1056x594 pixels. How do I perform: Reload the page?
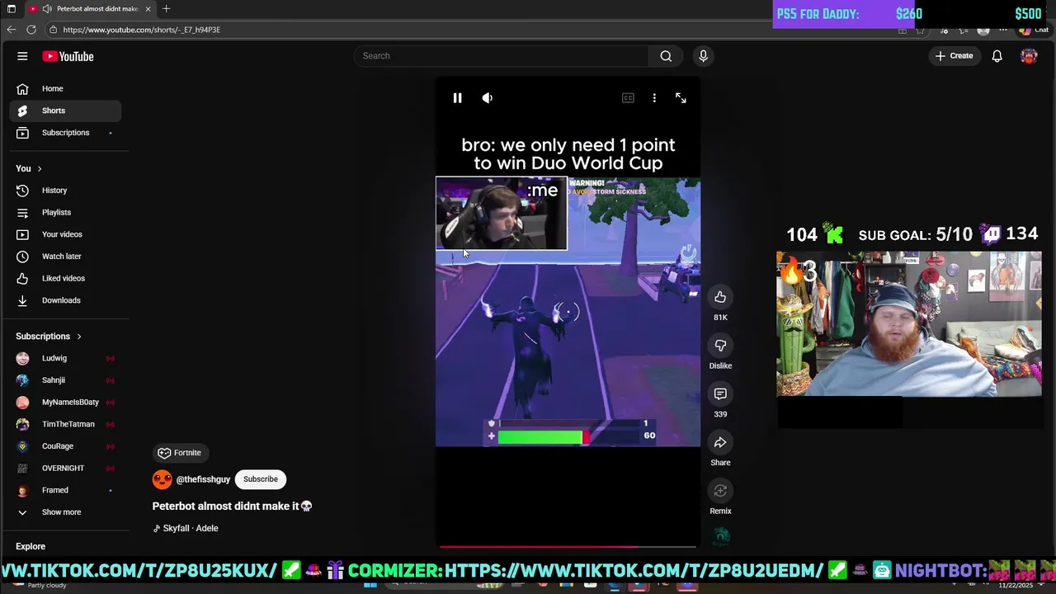coord(31,30)
